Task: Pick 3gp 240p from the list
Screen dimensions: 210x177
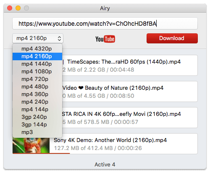Action: point(37,117)
